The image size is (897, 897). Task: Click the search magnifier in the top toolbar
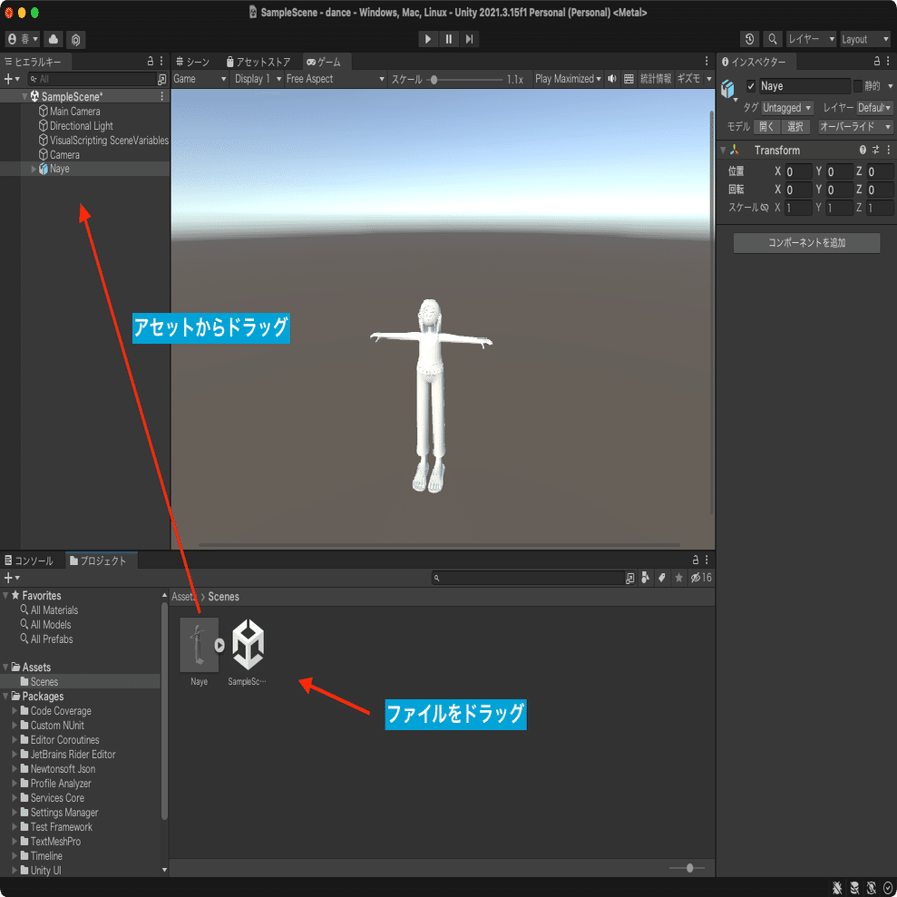(x=772, y=39)
